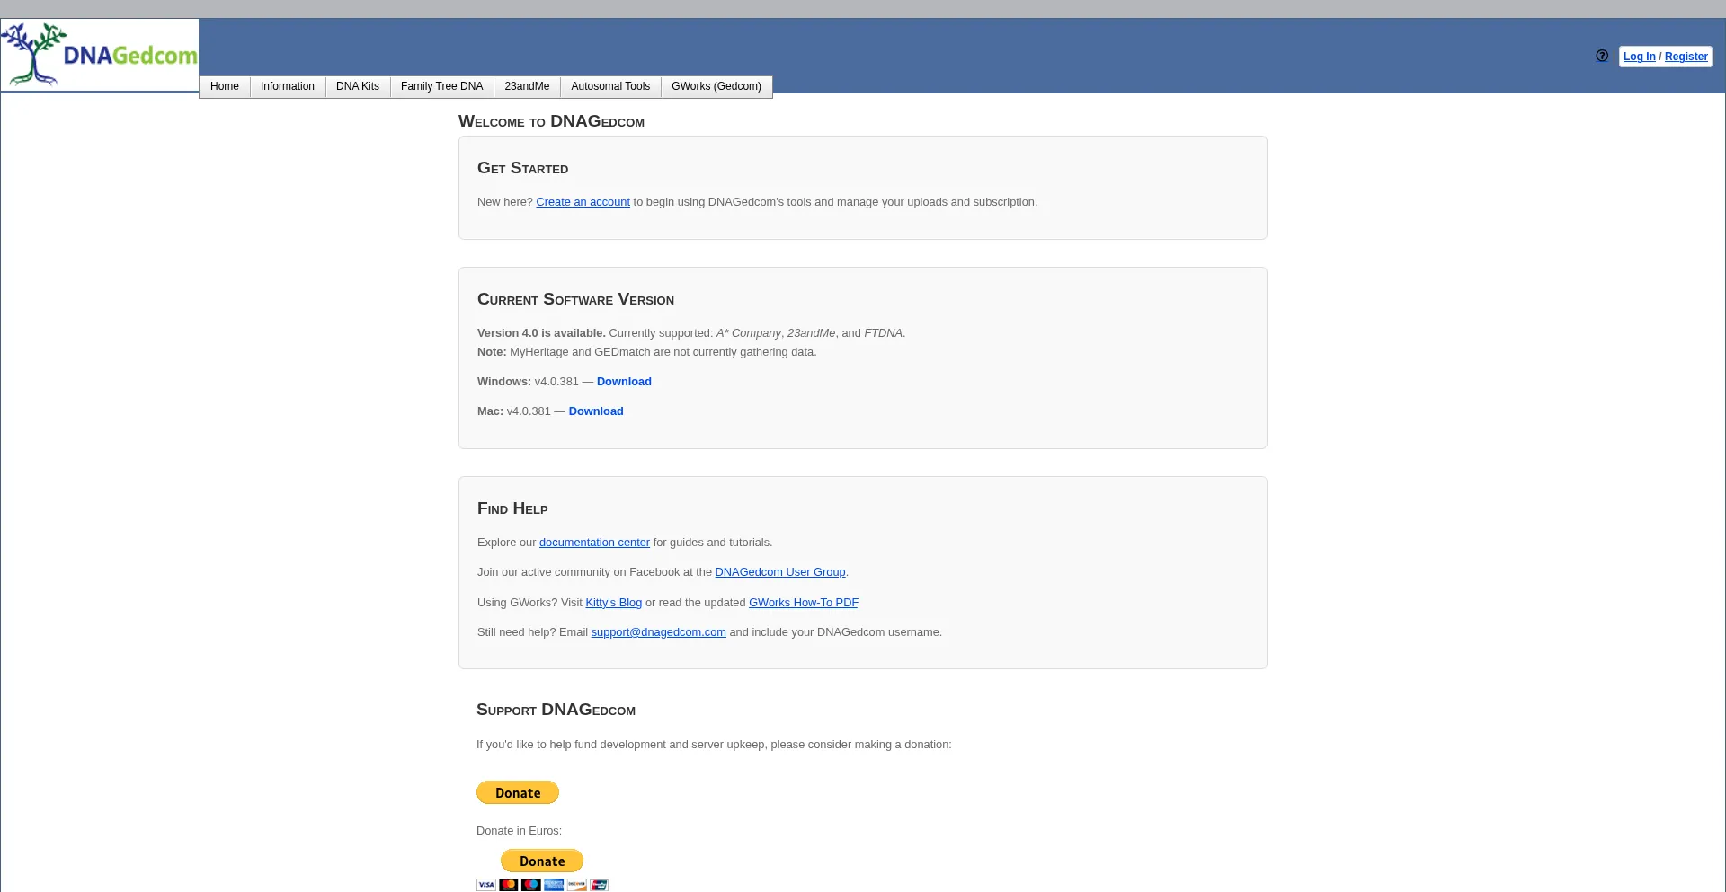Open the DNAGedcom User Group link
This screenshot has width=1726, height=892.
(x=779, y=571)
